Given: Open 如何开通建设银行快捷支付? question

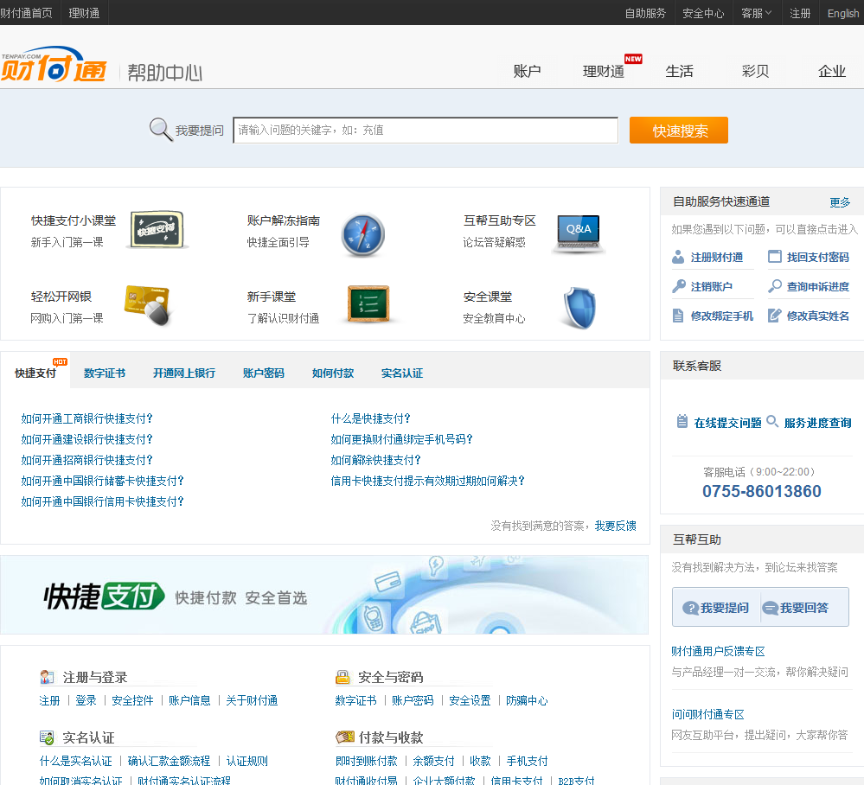Looking at the screenshot, I should (86, 439).
